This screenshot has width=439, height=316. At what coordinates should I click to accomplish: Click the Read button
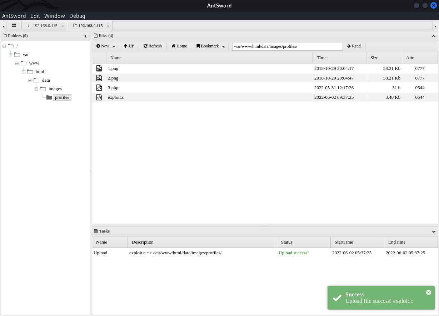pos(354,46)
